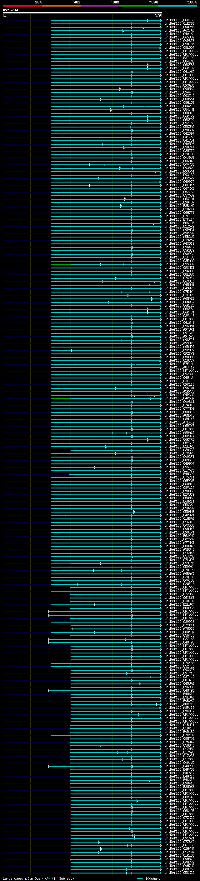The width and height of the screenshot is (200, 881).
Task: Select the AV567343 query name
Action: (x=12, y=10)
